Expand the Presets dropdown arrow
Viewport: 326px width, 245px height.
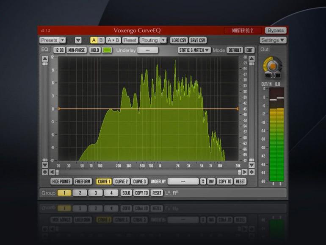[x=62, y=40]
